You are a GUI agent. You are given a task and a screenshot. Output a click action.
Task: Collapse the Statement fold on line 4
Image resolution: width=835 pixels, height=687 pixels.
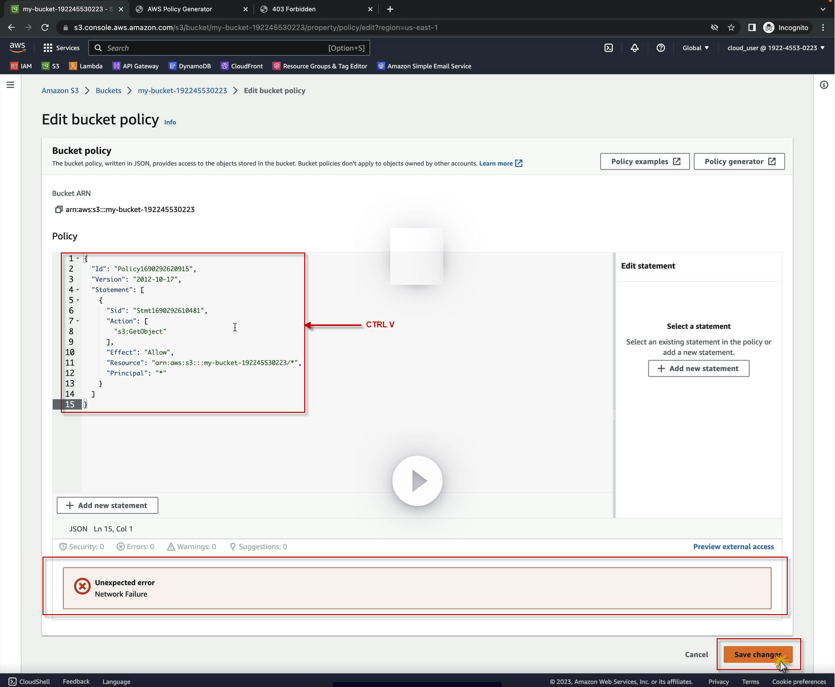point(78,290)
